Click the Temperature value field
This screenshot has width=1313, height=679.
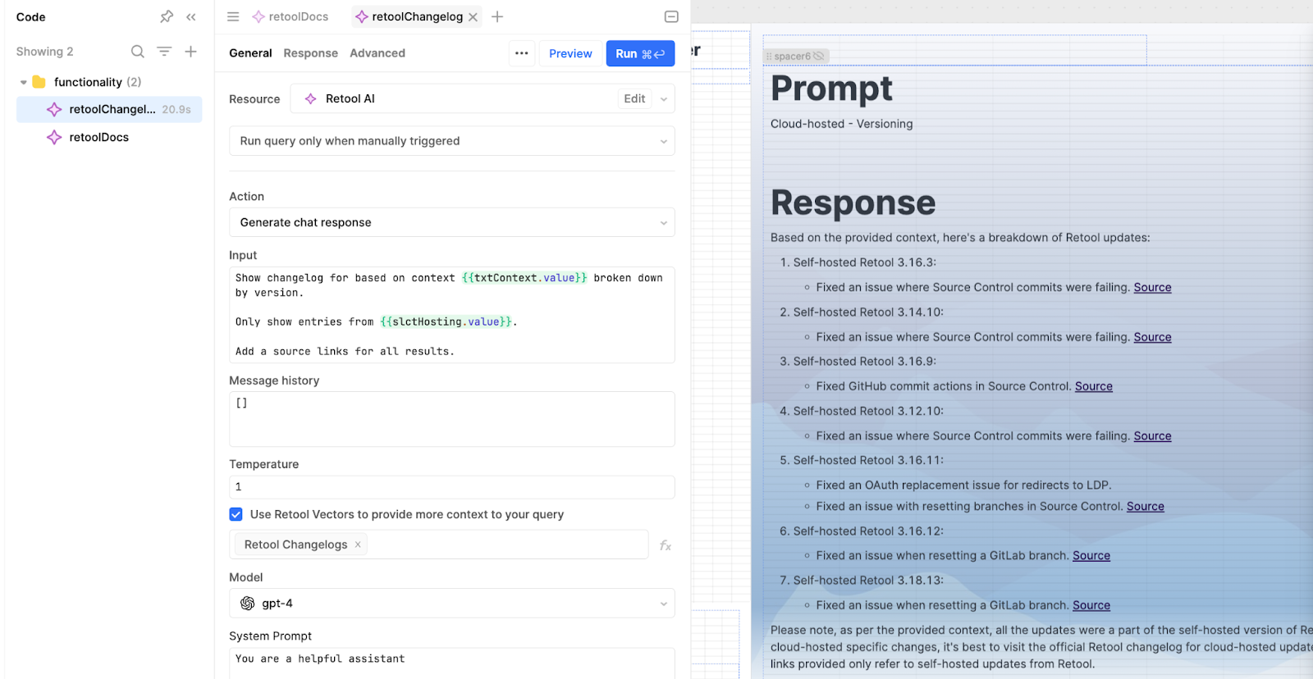[x=452, y=487]
